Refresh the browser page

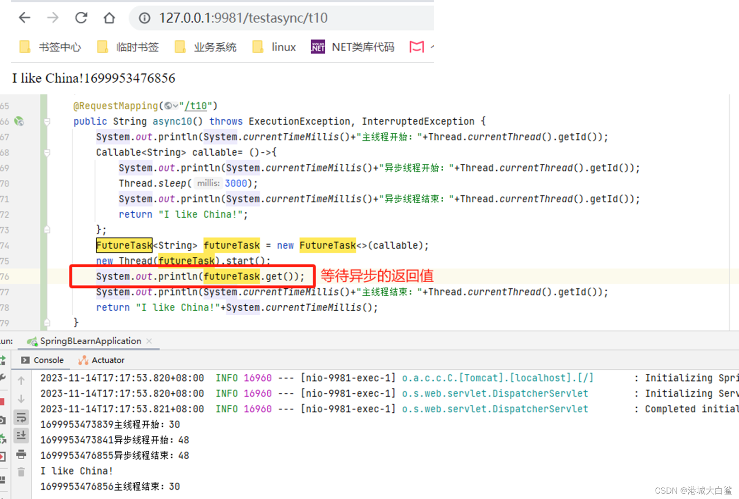(81, 18)
